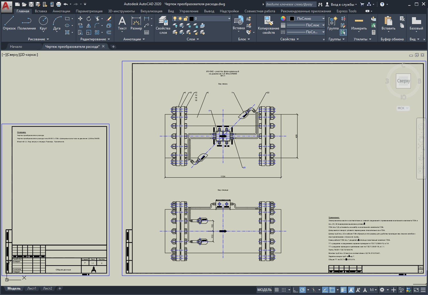Click the Сверху face on the ViewCube
This screenshot has height=295, width=428.
403,81
